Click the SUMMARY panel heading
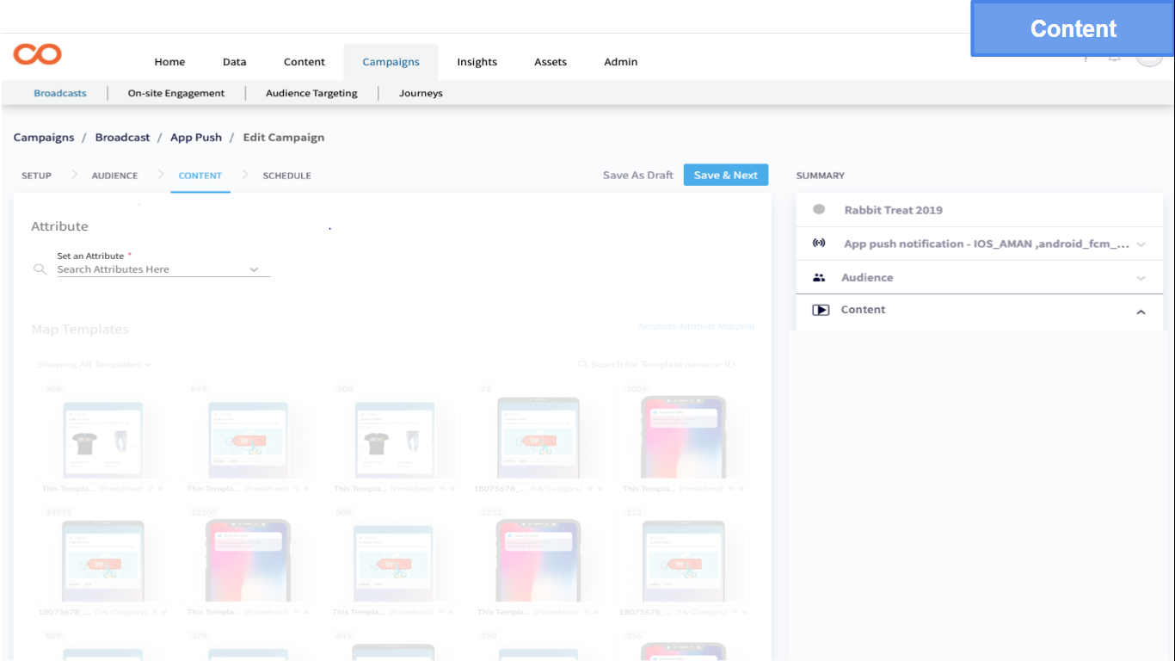Screen dimensions: 1175x661 tap(821, 176)
